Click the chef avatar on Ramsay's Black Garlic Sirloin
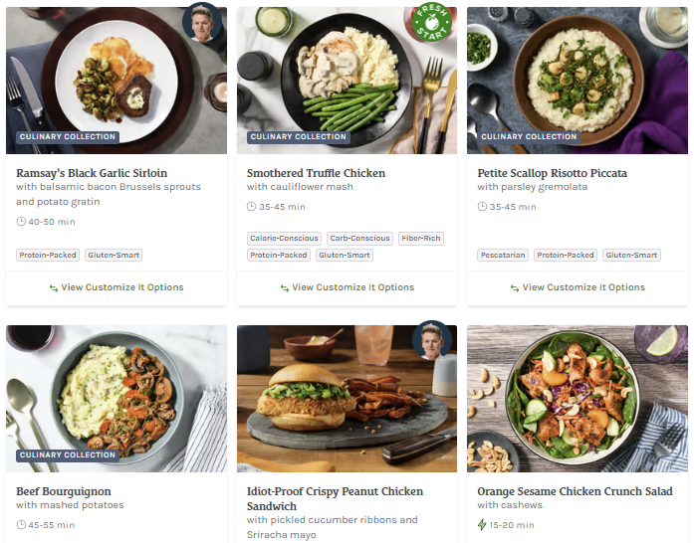The width and height of the screenshot is (694, 543). [203, 23]
